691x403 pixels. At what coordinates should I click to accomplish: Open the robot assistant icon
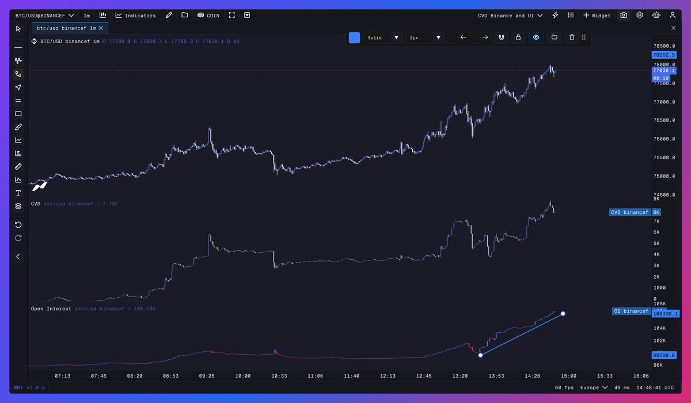point(656,16)
